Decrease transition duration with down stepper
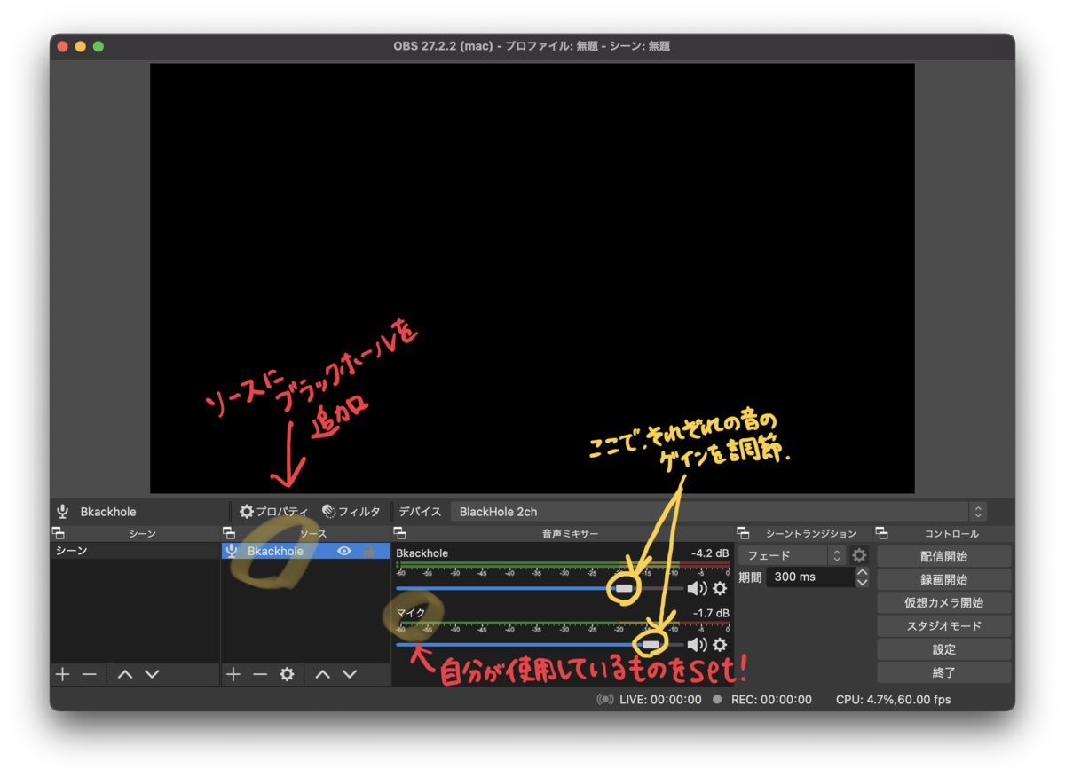This screenshot has height=777, width=1065. tap(862, 582)
